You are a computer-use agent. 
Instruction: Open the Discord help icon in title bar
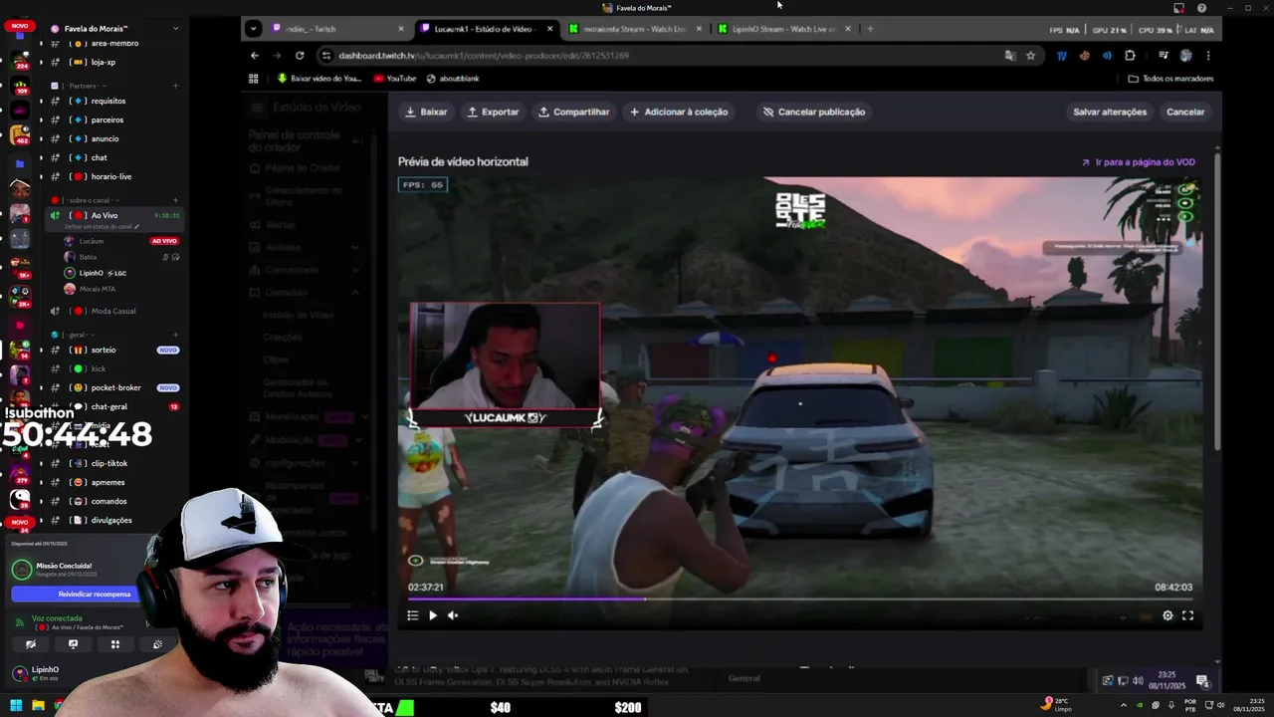(1201, 8)
